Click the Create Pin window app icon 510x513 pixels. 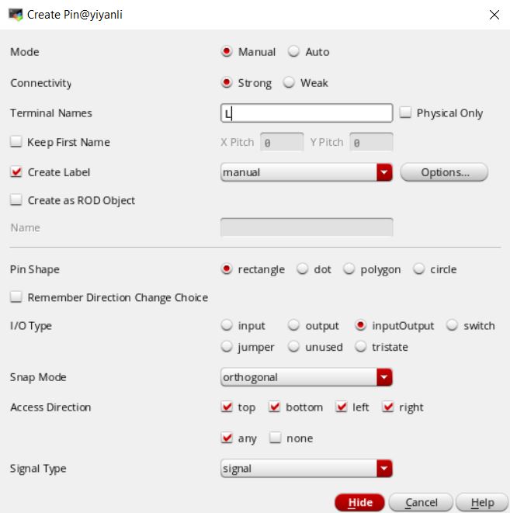[16, 15]
